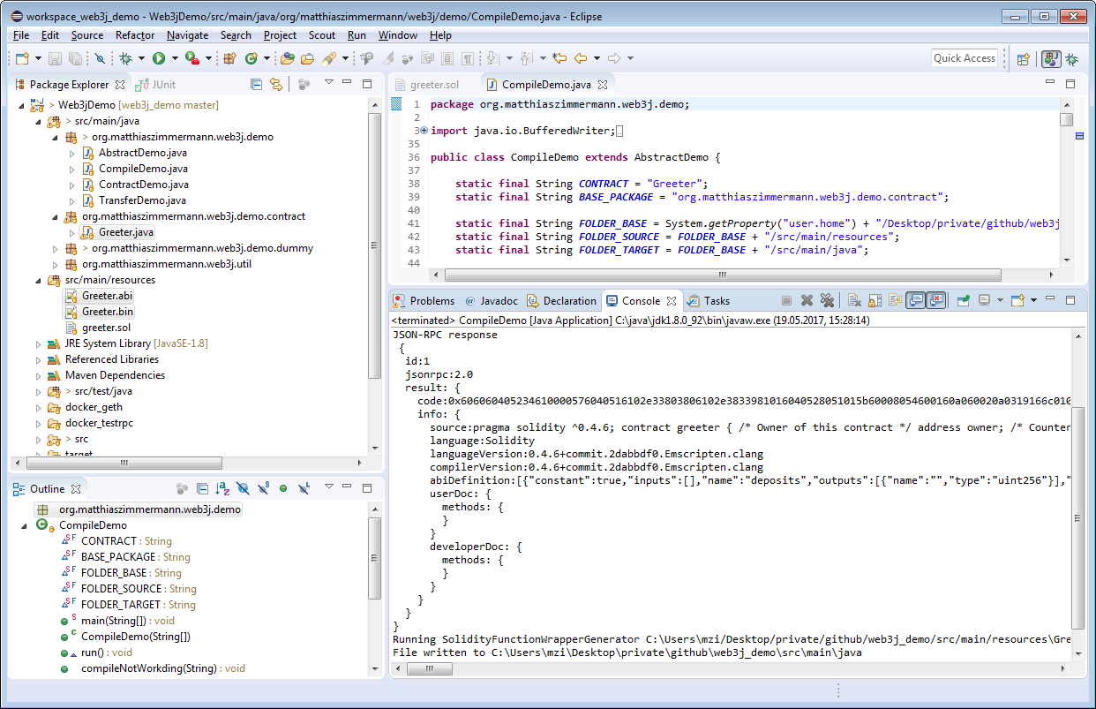The image size is (1096, 709).
Task: Click the editor horizontal scrollbar
Action: pos(723,275)
